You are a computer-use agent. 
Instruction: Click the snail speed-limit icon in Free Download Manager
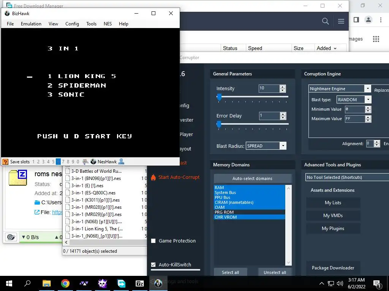click(x=11, y=237)
